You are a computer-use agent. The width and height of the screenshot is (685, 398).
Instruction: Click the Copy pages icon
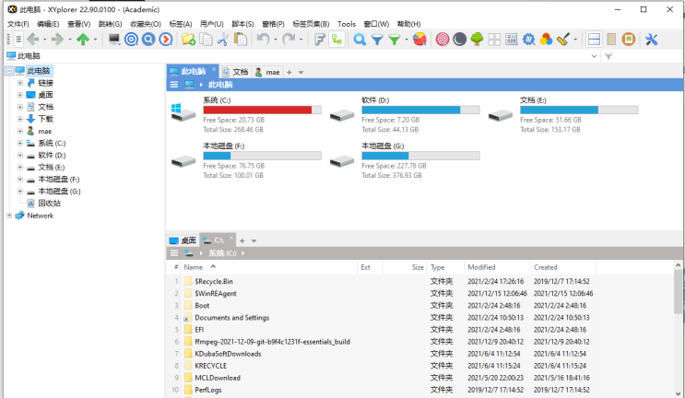click(206, 40)
